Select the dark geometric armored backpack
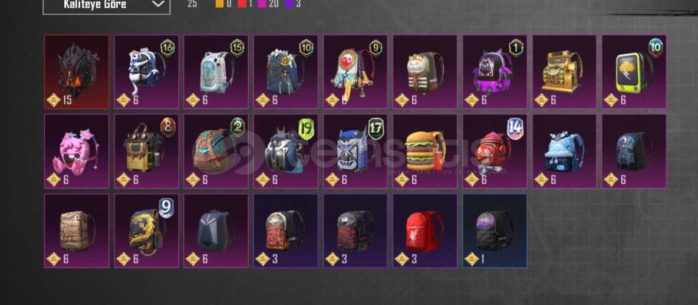The image size is (698, 305). (216, 231)
